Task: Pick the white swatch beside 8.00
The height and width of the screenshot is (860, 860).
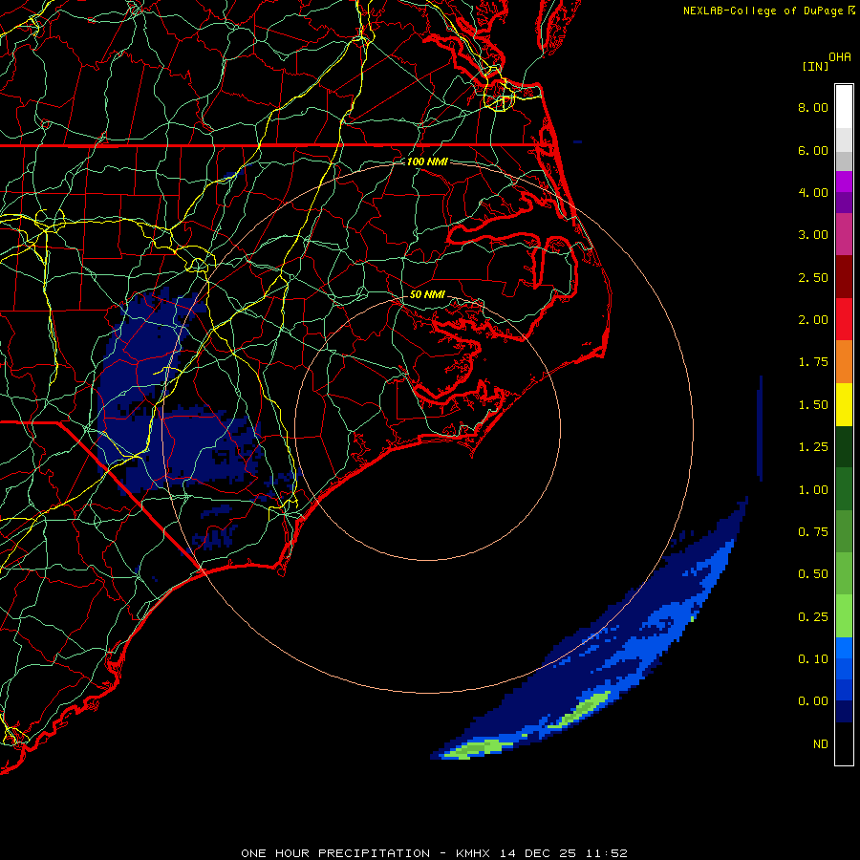Action: [844, 107]
